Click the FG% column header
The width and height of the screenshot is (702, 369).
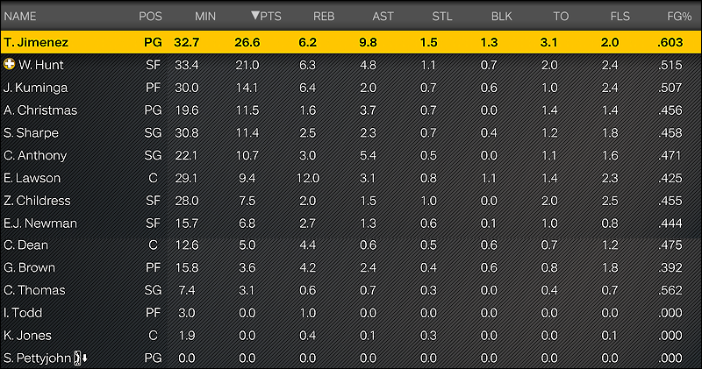coord(679,17)
